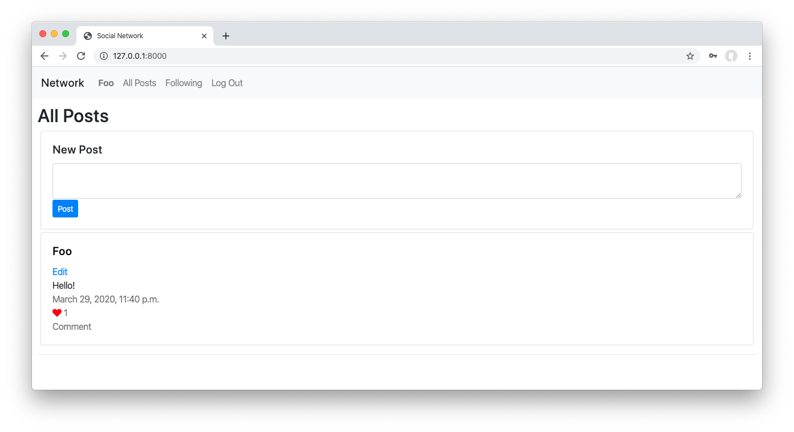Click Comment under Foo's post

71,326
